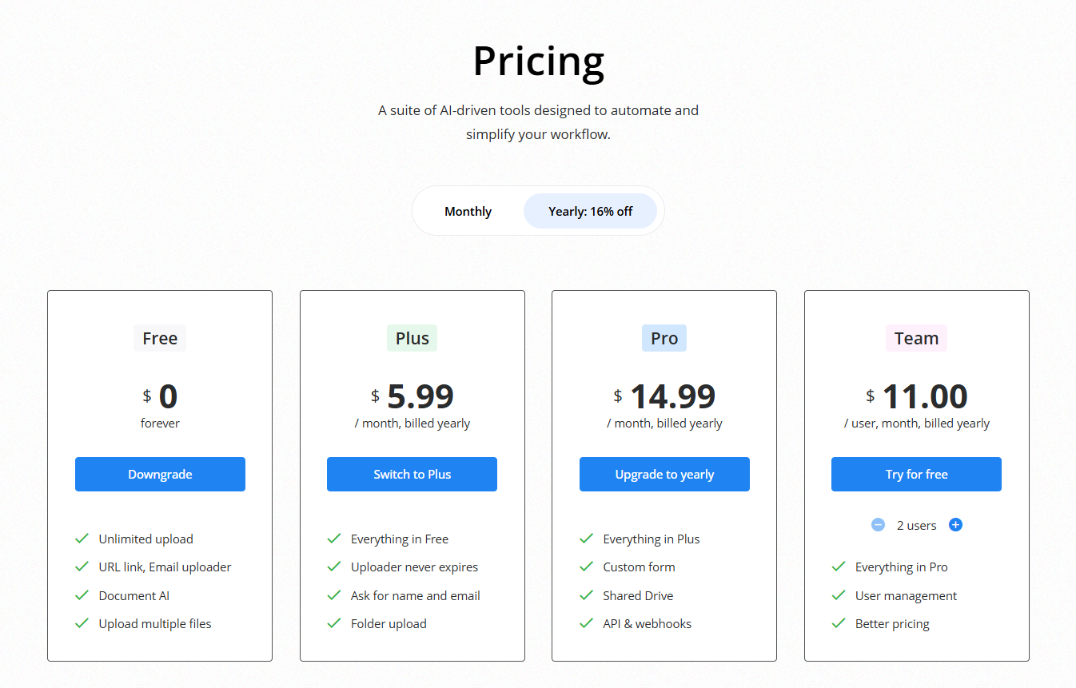
Task: Click the Free plan badge label
Action: [160, 338]
